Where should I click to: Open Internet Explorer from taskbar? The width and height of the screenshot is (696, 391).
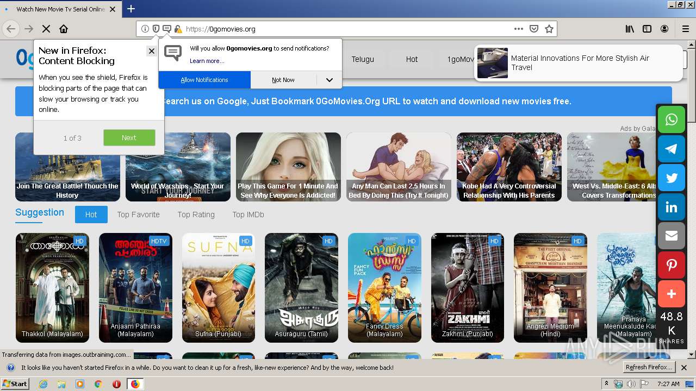click(x=43, y=384)
